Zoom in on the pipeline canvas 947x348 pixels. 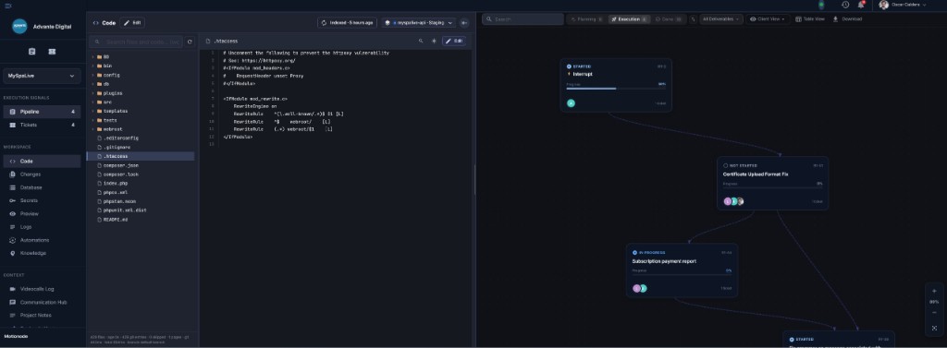click(934, 291)
